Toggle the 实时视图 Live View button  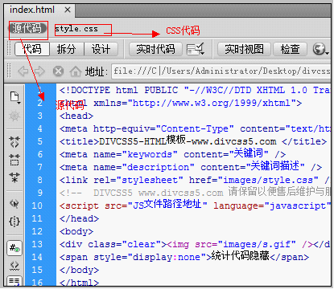pyautogui.click(x=244, y=49)
